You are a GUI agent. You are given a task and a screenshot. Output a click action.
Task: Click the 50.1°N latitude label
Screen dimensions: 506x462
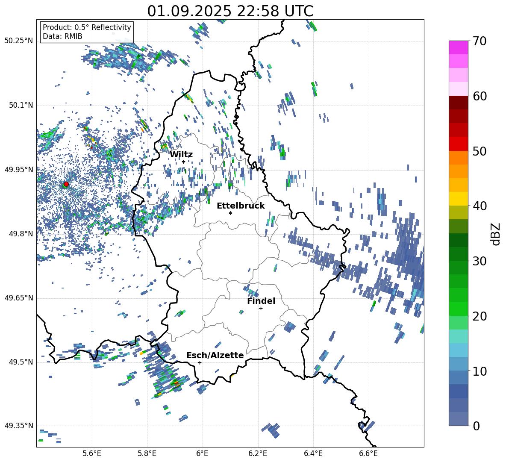21,105
